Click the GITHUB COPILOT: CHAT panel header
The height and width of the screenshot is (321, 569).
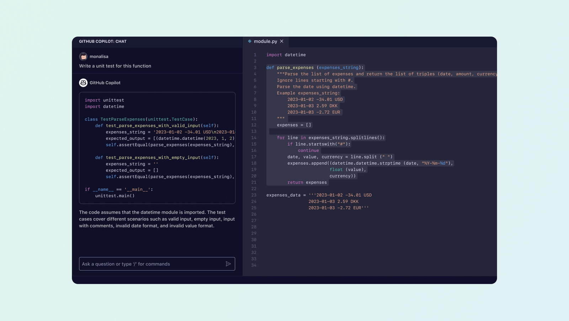pyautogui.click(x=102, y=41)
